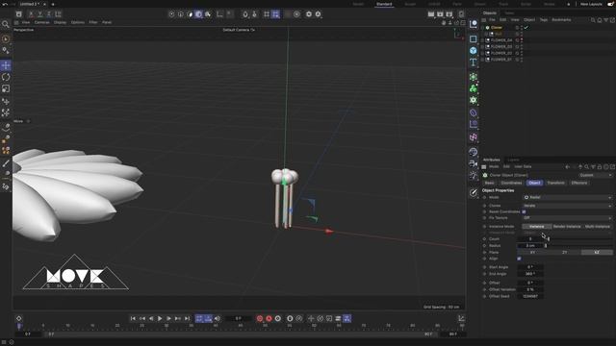Screen dimensions: 616x346
Task: Toggle FLOWER_01 visibility dots
Action: tap(522, 60)
